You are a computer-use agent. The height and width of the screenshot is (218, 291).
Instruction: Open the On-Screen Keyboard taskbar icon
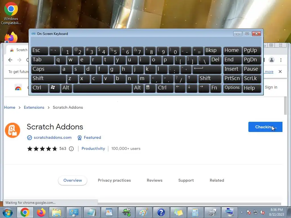pos(229,212)
